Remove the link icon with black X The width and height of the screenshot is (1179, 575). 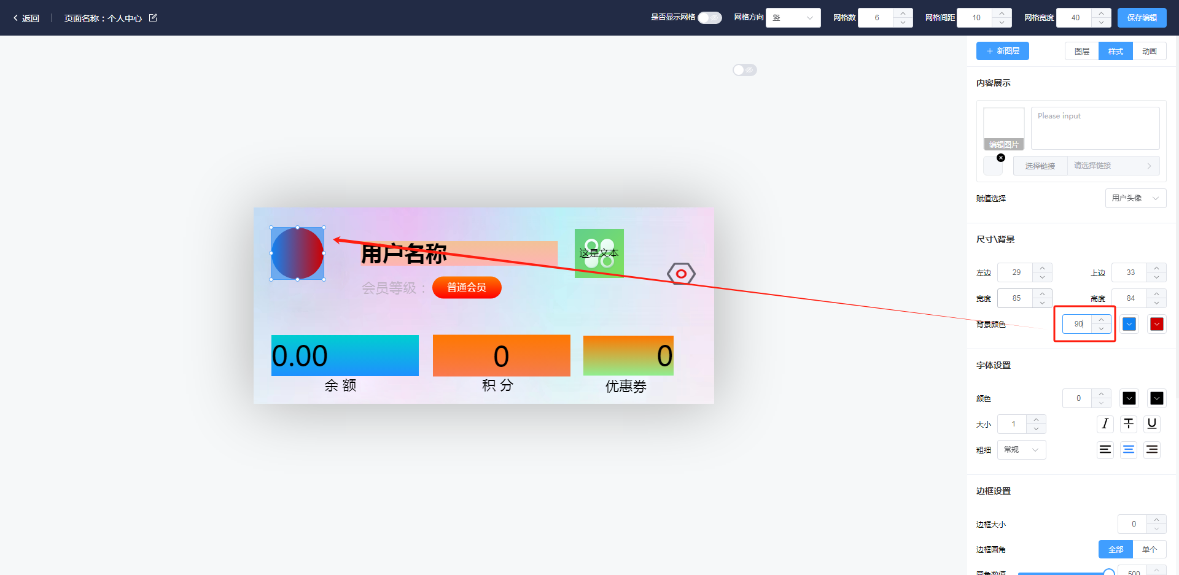pyautogui.click(x=1001, y=158)
